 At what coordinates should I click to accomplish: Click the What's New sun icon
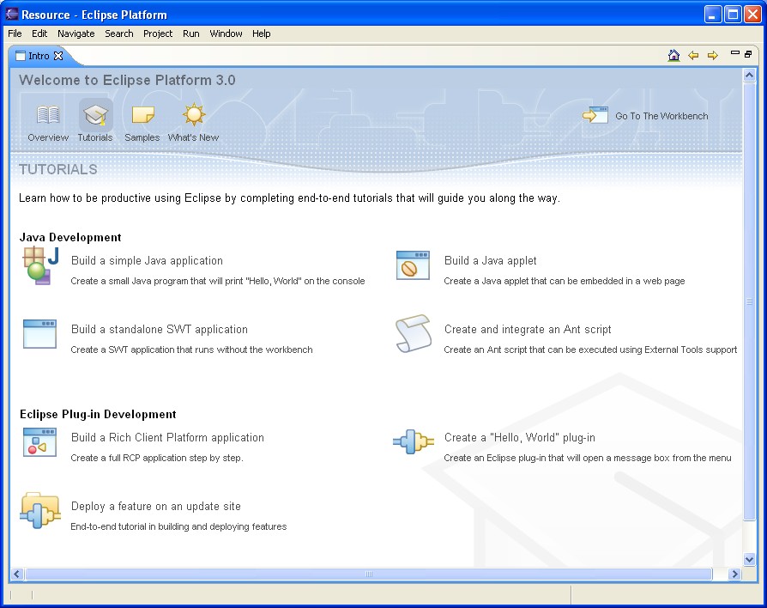[x=194, y=114]
